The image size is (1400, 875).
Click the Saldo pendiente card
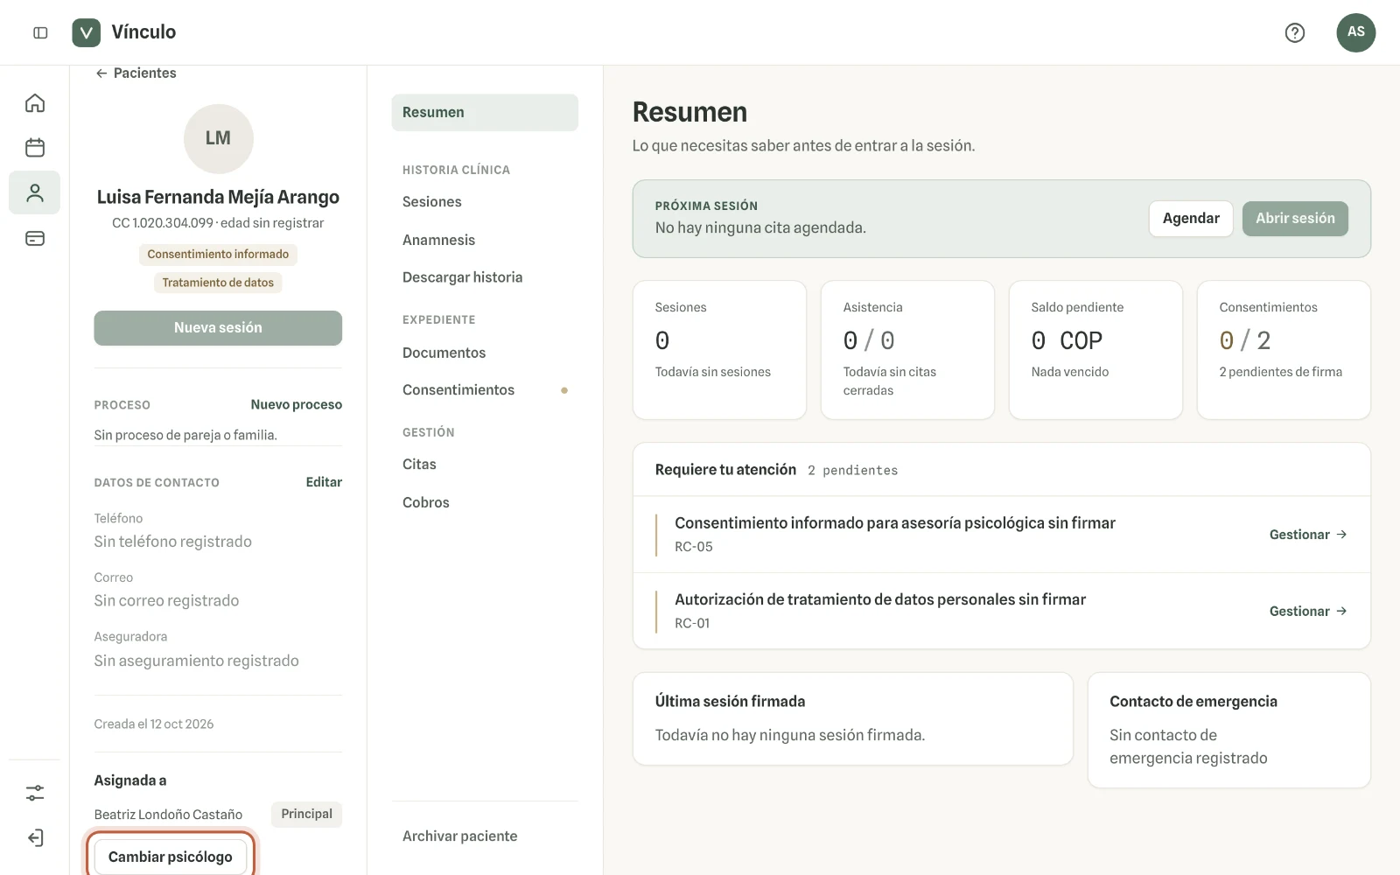(x=1095, y=350)
